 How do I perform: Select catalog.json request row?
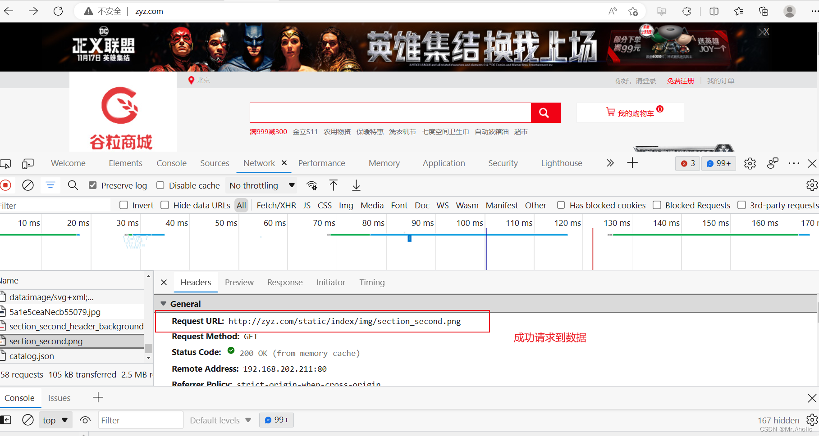(x=72, y=356)
